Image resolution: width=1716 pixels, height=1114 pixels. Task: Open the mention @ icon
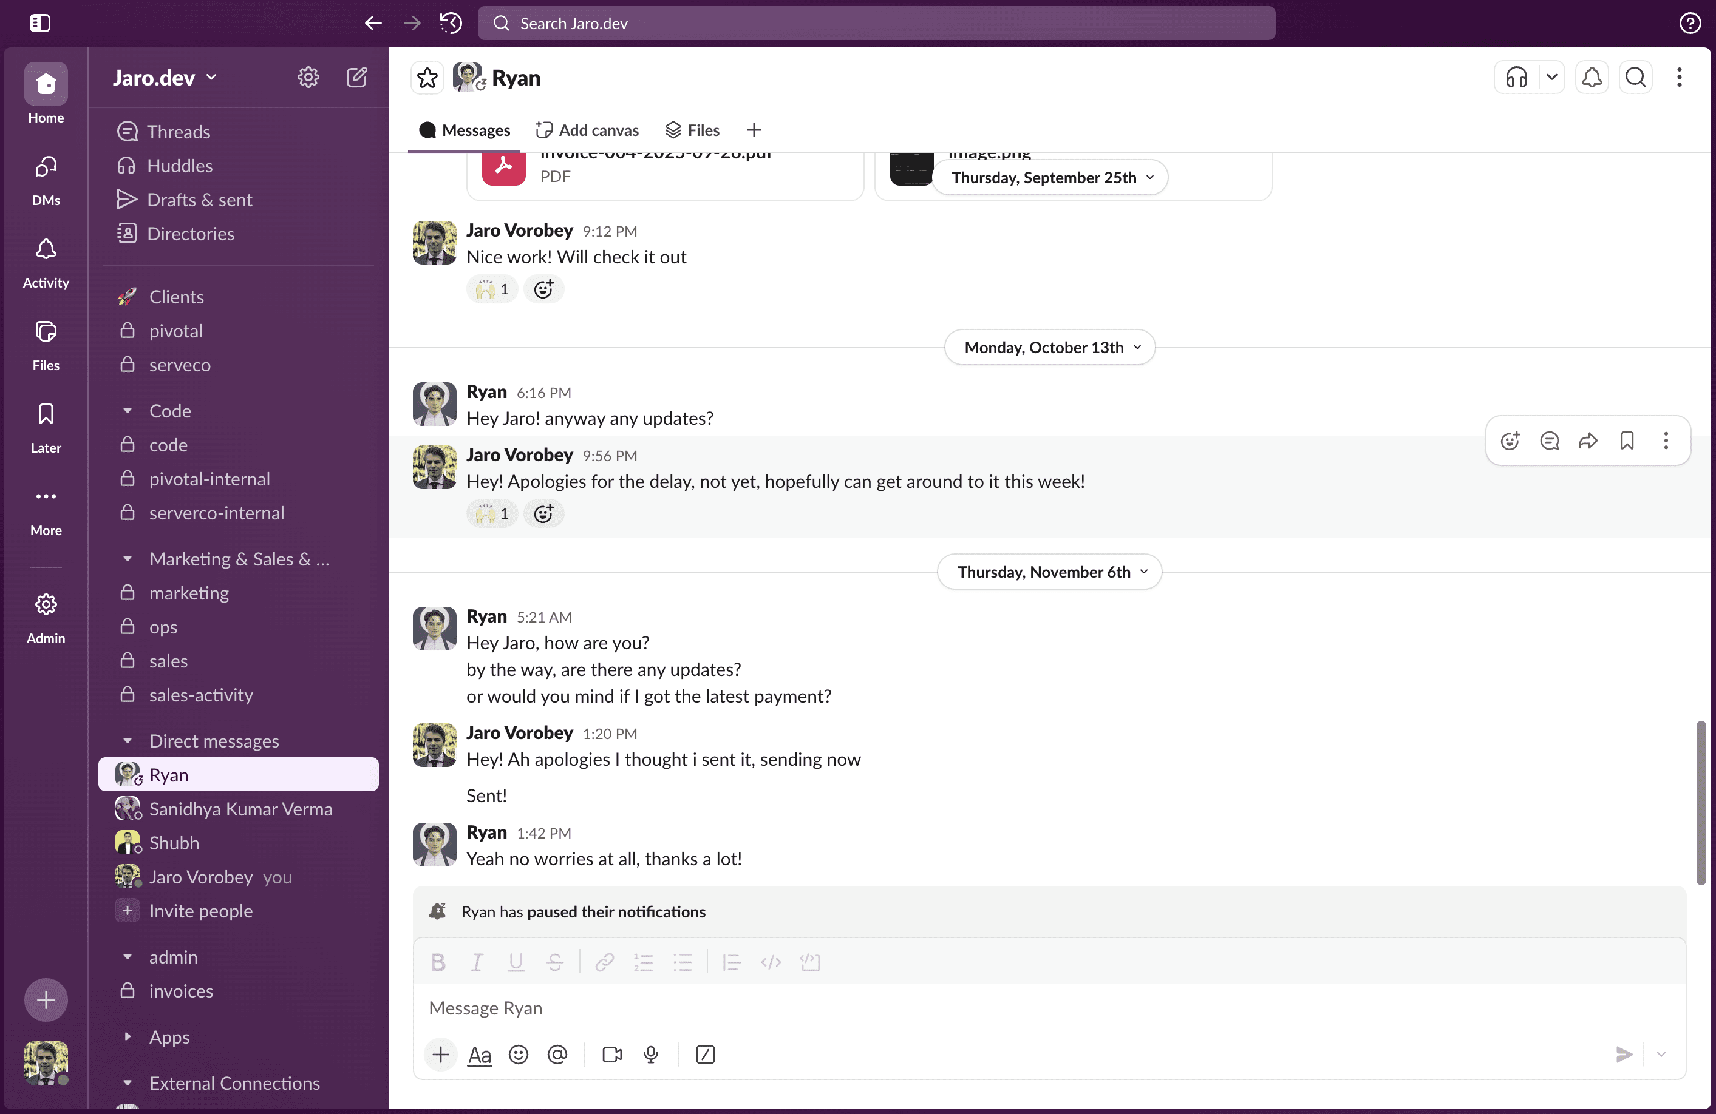557,1054
